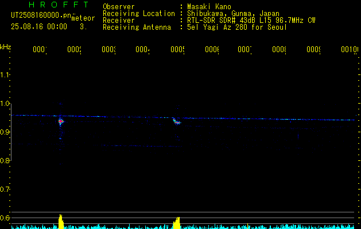361x229 pixels.
Task: Click the 0010 minute time marker
Action: [x=350, y=50]
